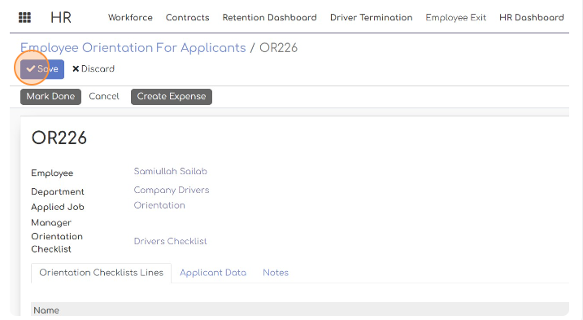Open Driver Termination menu item

(x=372, y=18)
